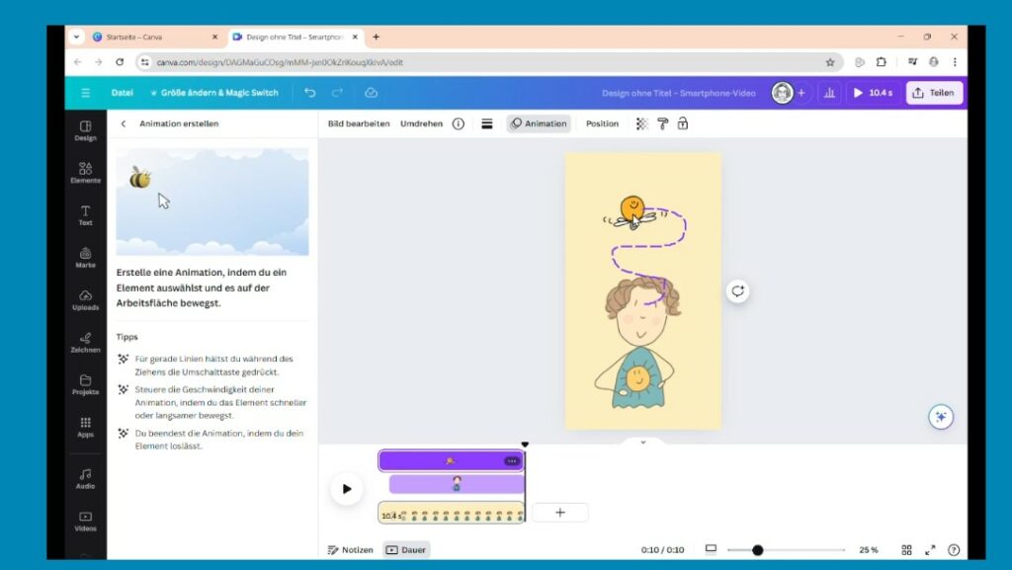Click the Teilen share button
The image size is (1012, 570).
coord(934,93)
